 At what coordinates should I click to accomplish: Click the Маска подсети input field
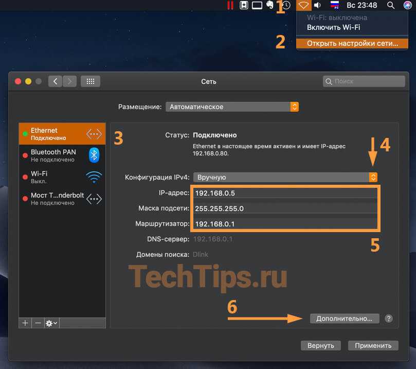(285, 208)
